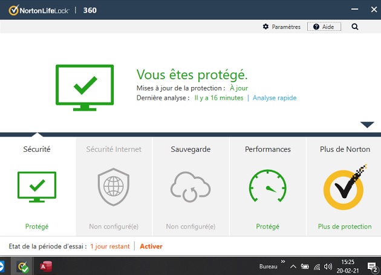Open Norton from the taskbar icon
This screenshot has width=381, height=275.
click(x=23, y=267)
